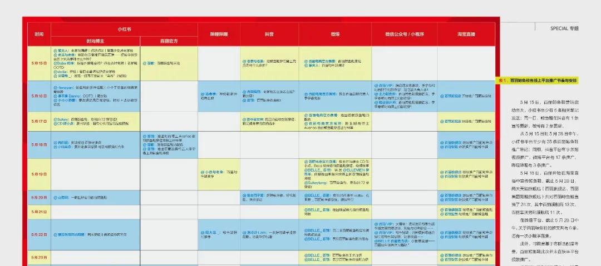Click the 微信公众号 / 小程序 header
The image size is (601, 266).
pos(405,34)
